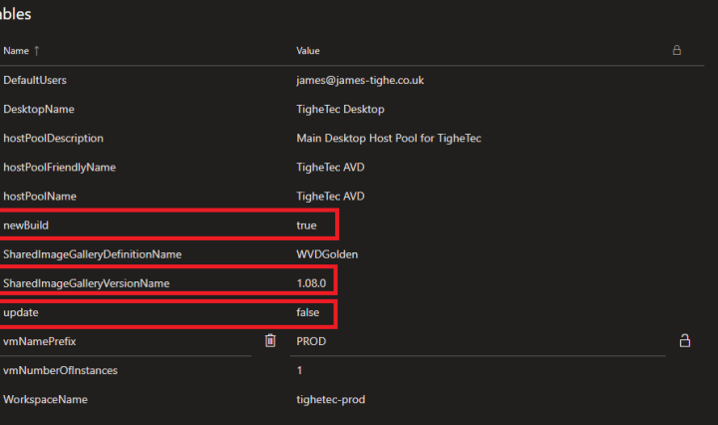Select the SharedImageGalleryDefinitionName variable name
The width and height of the screenshot is (718, 425).
tap(92, 254)
